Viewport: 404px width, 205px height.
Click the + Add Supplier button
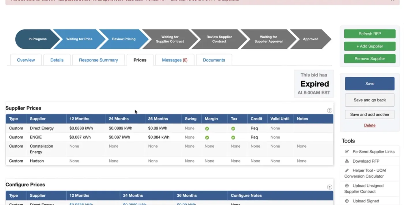(x=370, y=46)
